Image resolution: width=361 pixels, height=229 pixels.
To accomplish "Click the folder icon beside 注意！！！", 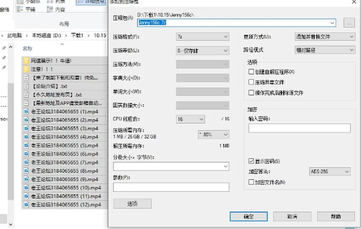I will [26, 69].
